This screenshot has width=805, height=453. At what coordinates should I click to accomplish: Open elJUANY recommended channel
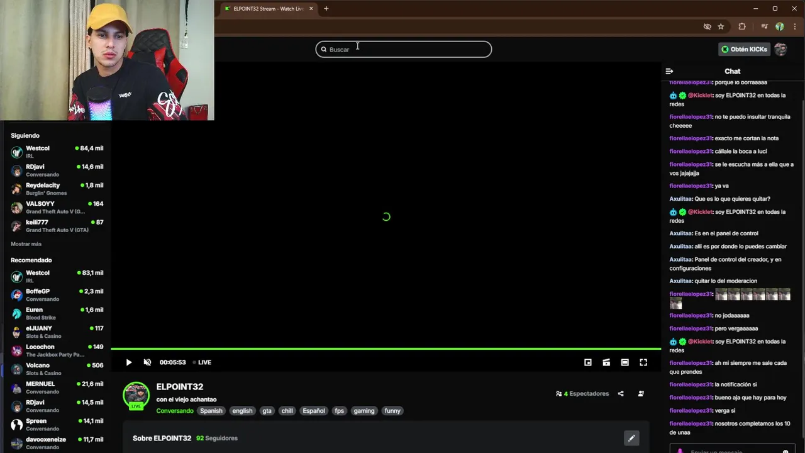coord(57,332)
